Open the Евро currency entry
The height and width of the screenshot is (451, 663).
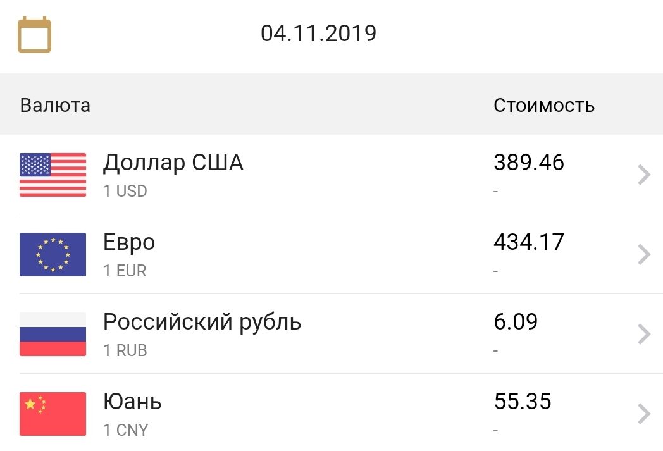coord(331,254)
